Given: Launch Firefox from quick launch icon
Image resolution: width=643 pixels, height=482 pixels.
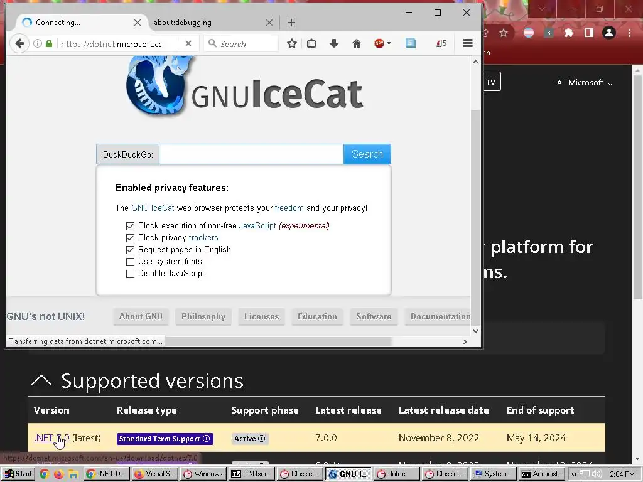Looking at the screenshot, I should tap(58, 474).
